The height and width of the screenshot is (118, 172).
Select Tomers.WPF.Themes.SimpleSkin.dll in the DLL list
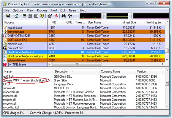[84, 80]
